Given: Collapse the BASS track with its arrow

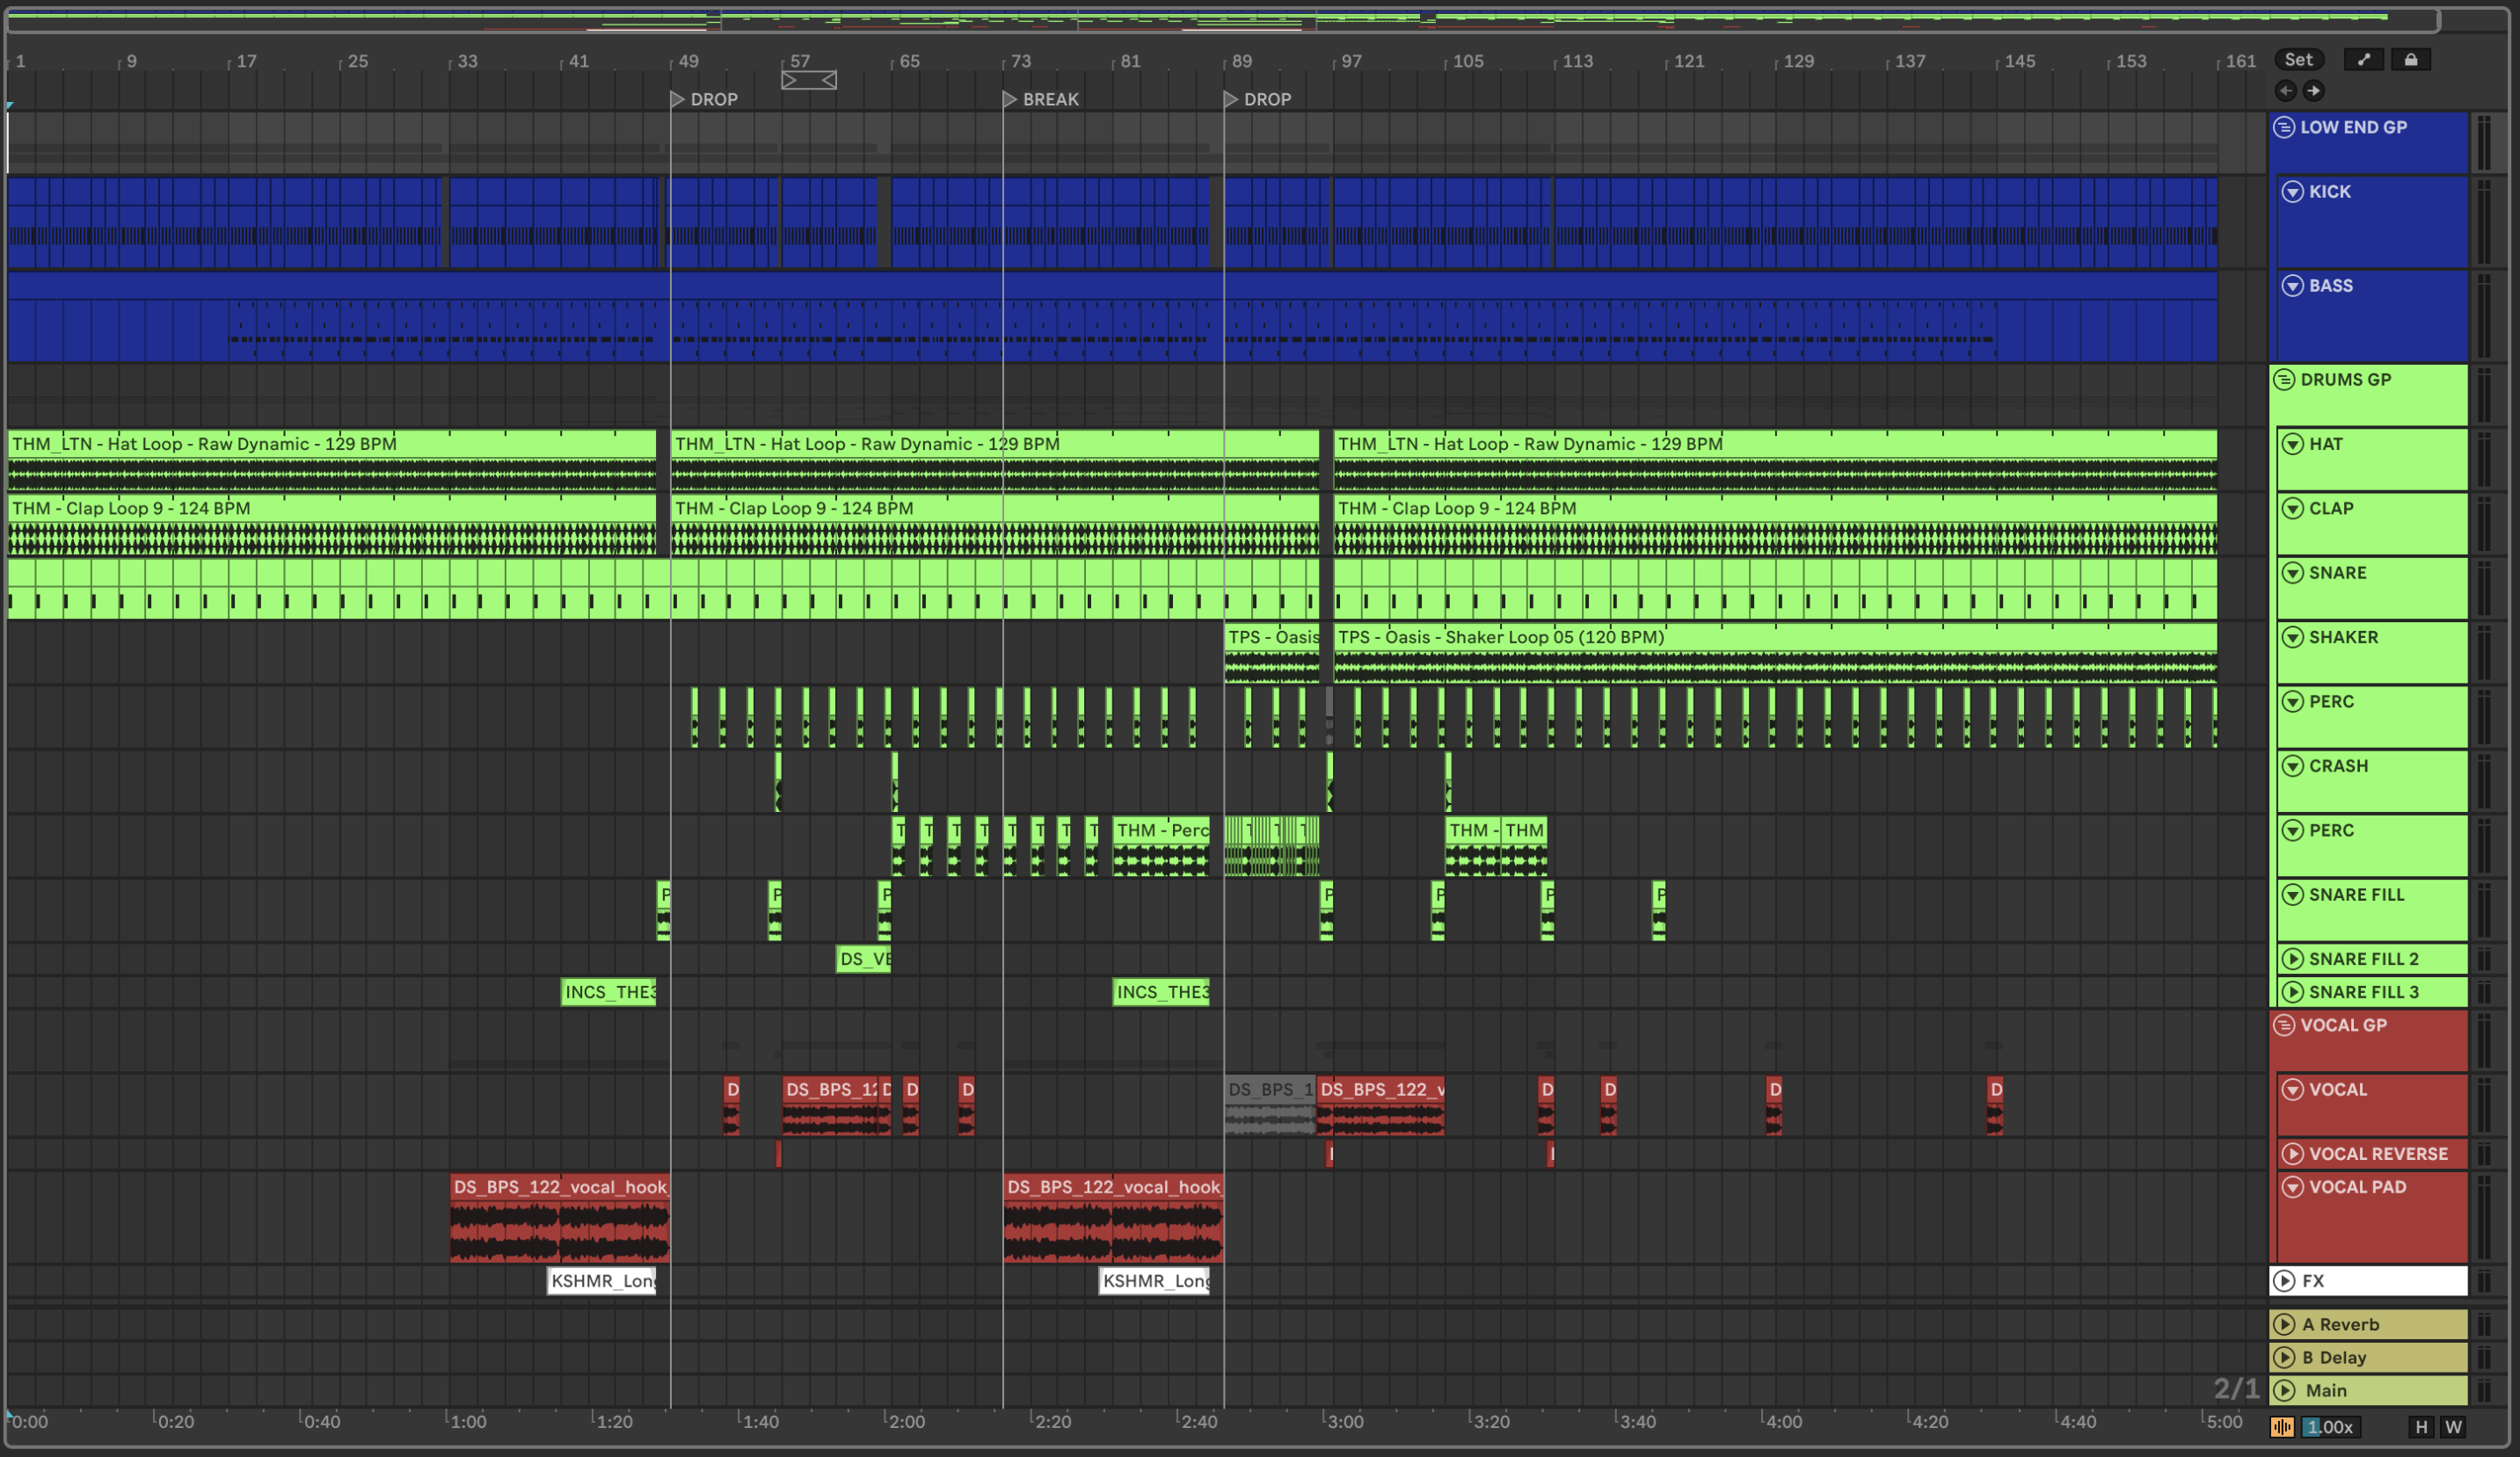Looking at the screenshot, I should click(2293, 286).
